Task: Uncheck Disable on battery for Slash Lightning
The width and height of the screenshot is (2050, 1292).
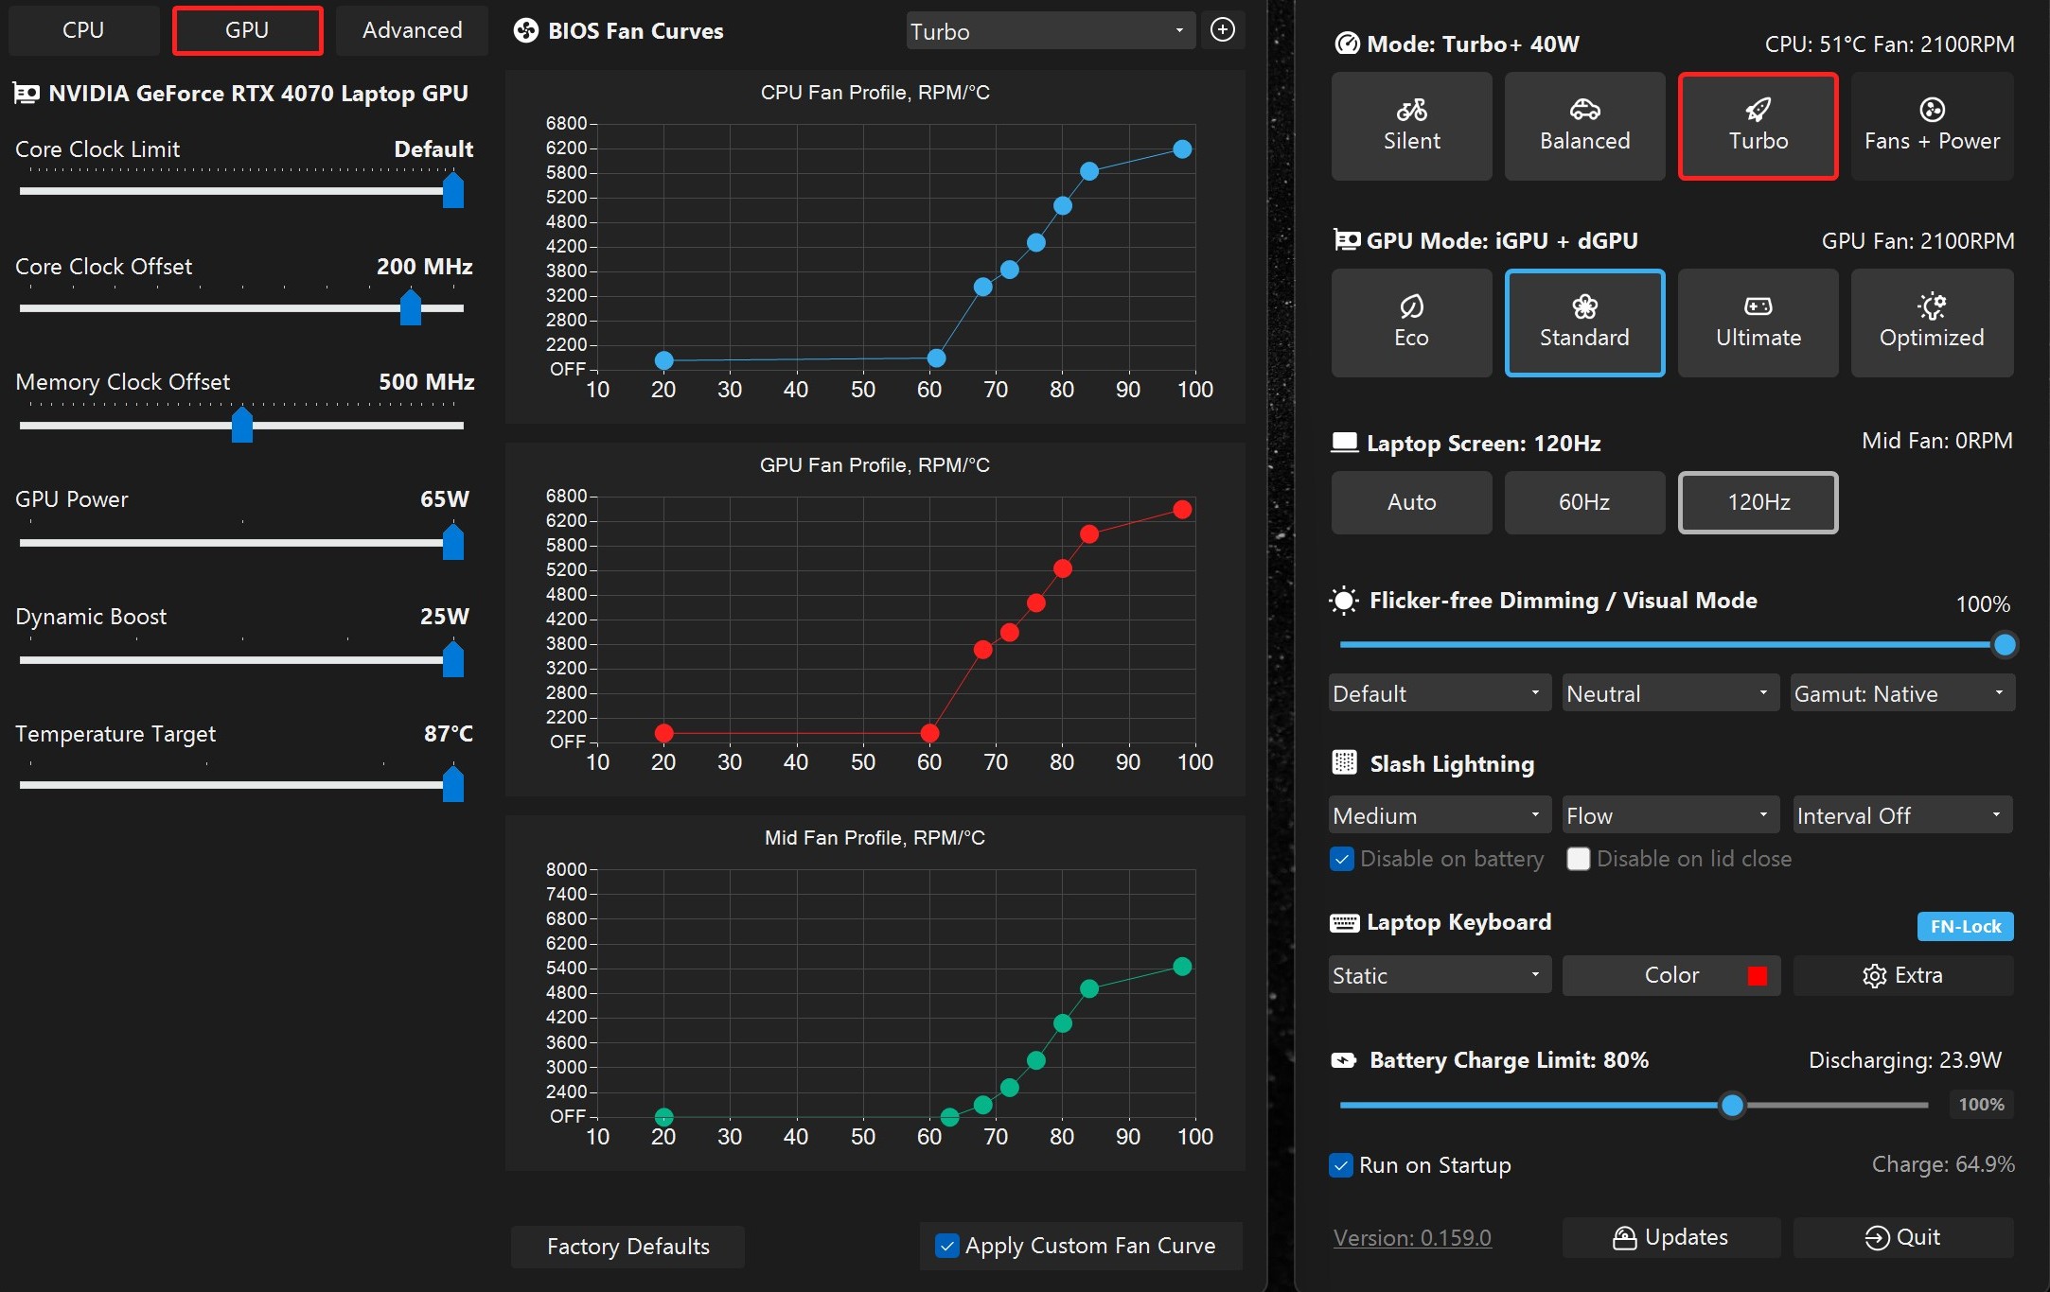Action: 1342,859
